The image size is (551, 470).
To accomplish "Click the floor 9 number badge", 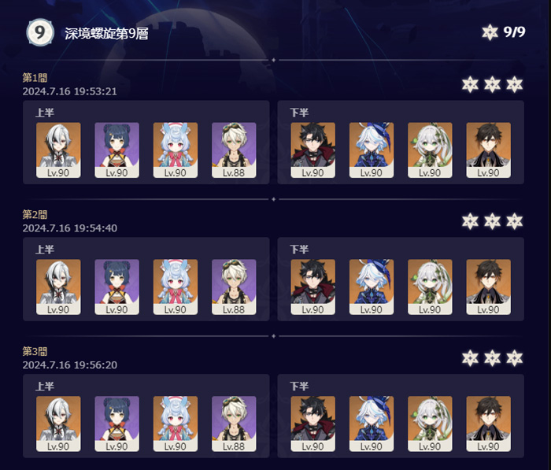I will (39, 32).
